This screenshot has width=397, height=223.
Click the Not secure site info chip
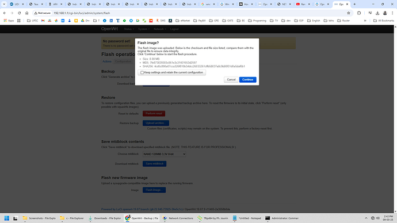click(42, 13)
